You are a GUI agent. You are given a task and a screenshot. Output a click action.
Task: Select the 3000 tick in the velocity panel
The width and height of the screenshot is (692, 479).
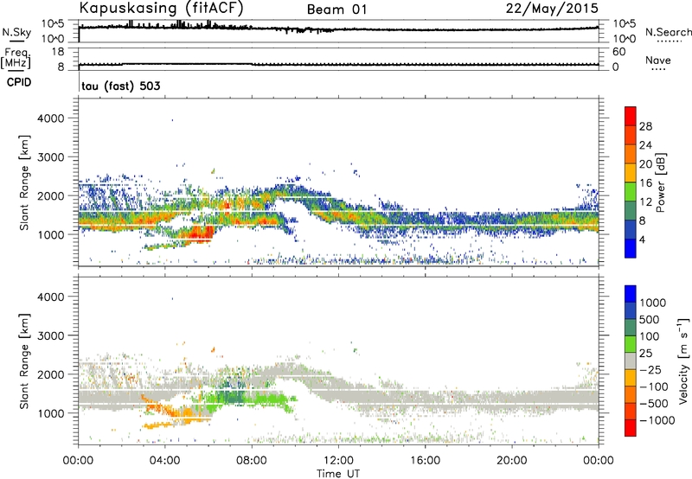pyautogui.click(x=51, y=335)
